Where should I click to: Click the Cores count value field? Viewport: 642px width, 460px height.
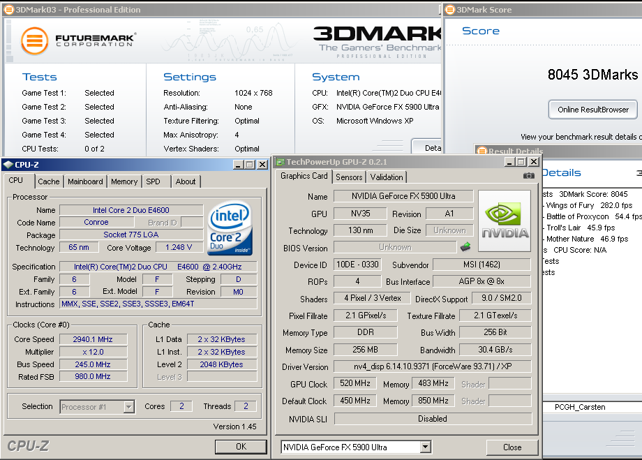coord(181,406)
